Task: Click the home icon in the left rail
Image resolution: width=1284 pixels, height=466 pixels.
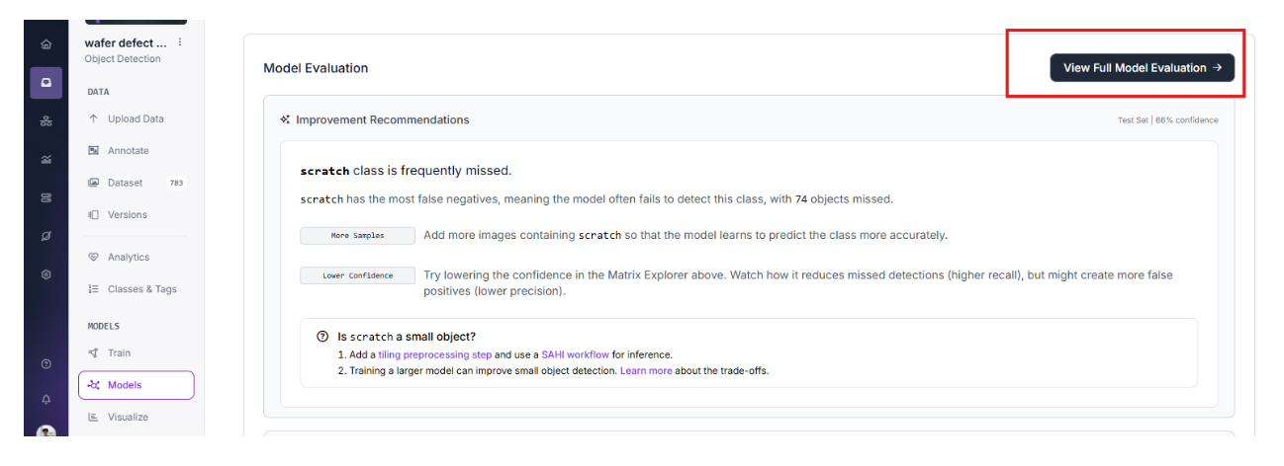Action: click(x=46, y=44)
